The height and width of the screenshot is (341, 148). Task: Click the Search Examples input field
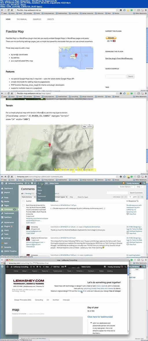[116, 76]
